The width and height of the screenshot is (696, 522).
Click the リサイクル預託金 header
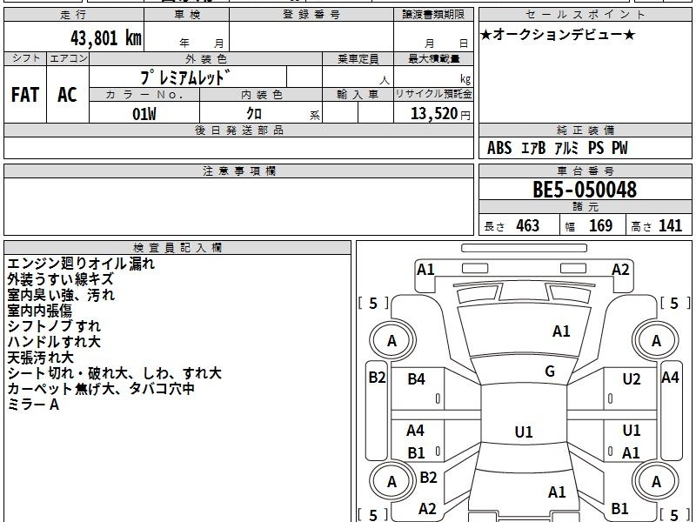(433, 94)
